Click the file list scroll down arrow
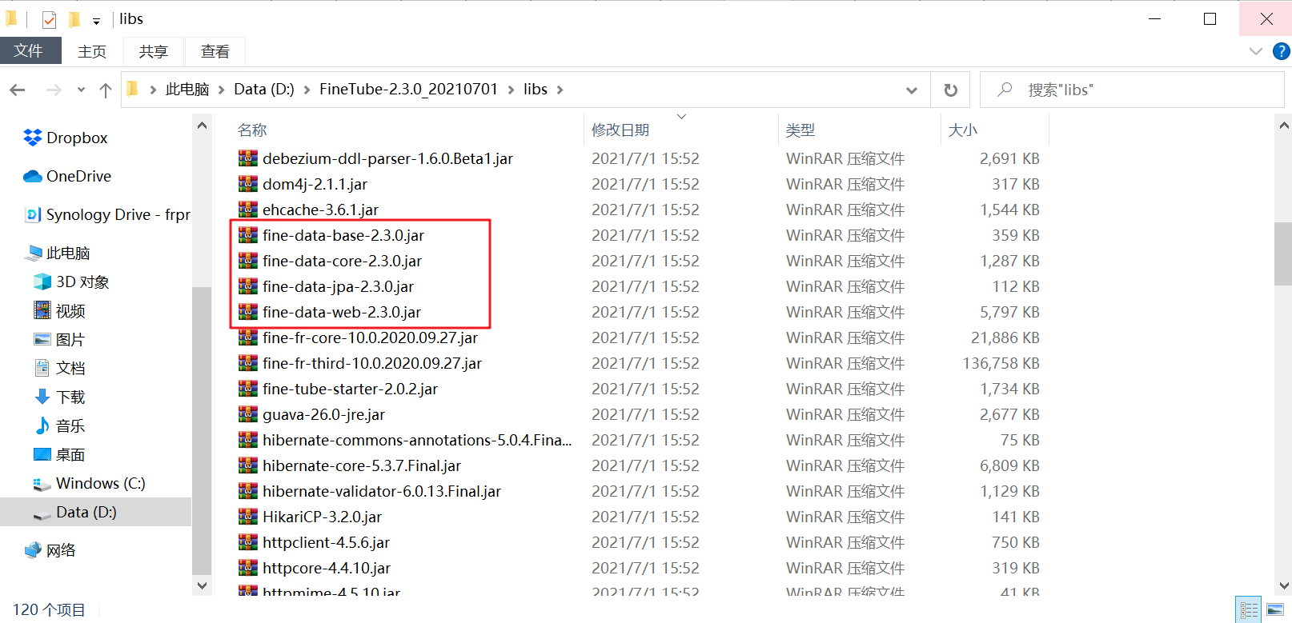 click(1283, 585)
